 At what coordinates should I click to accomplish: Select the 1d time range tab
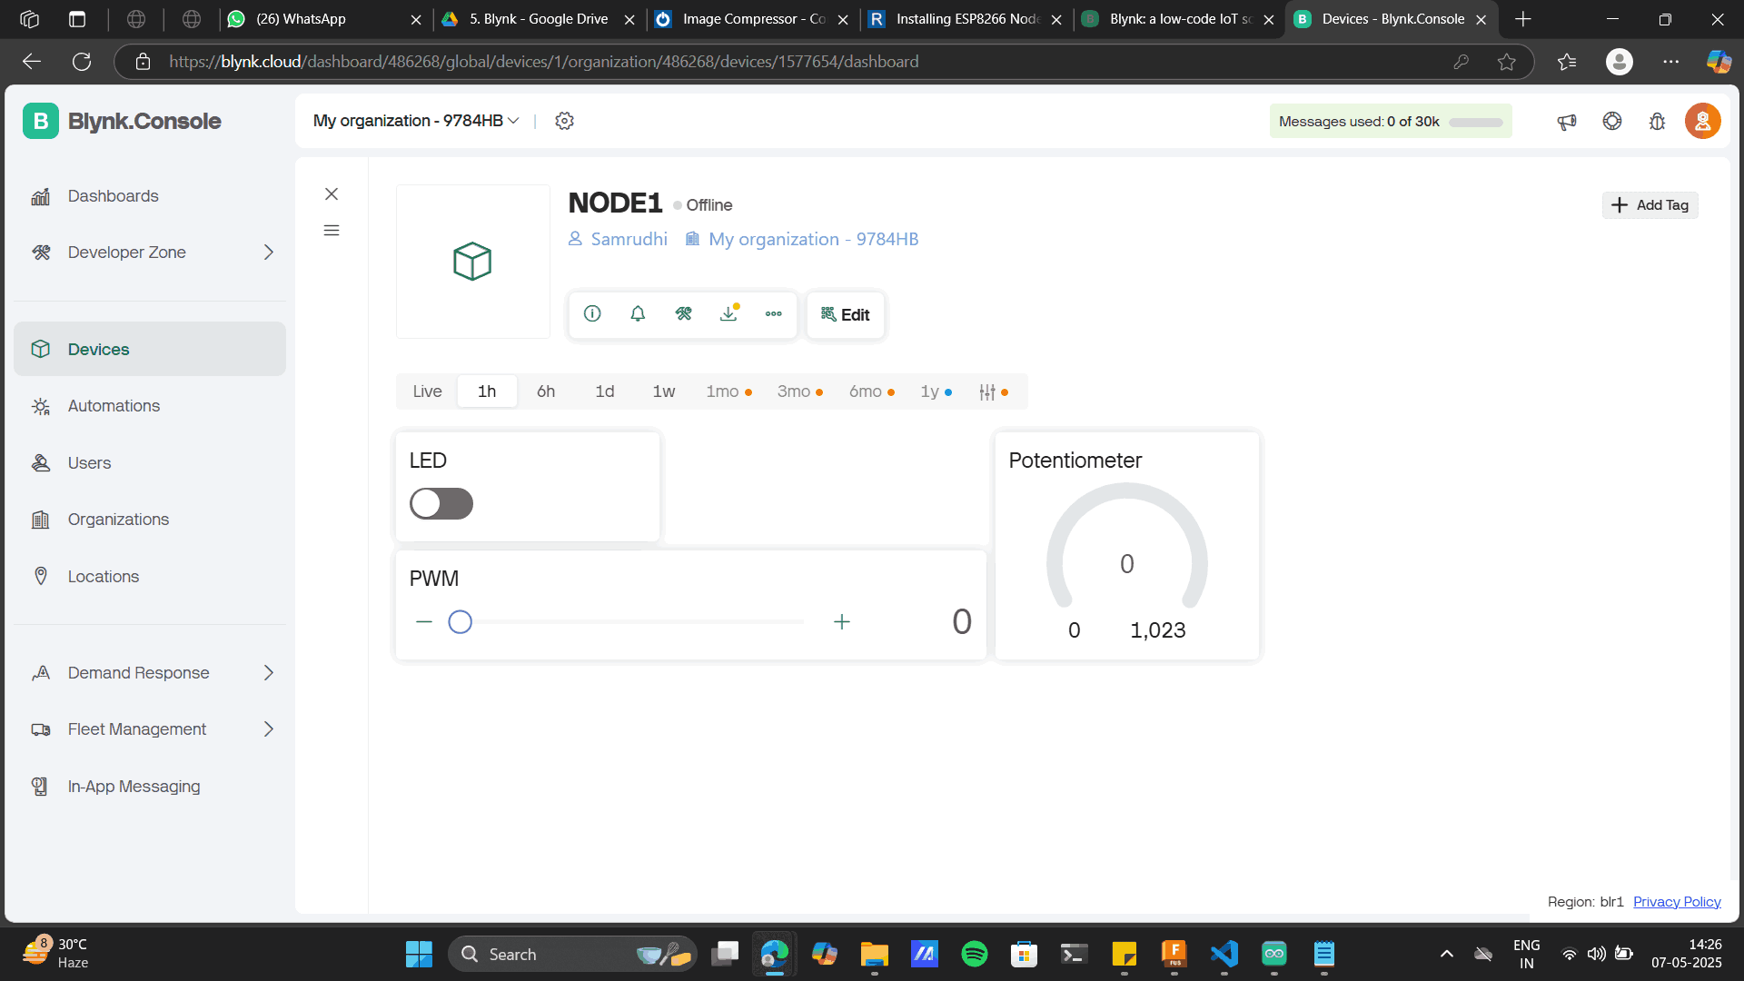[x=605, y=391]
